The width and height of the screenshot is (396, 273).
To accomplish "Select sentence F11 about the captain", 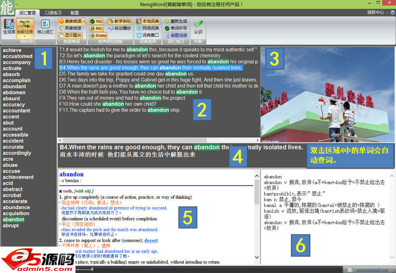I will click(x=120, y=110).
